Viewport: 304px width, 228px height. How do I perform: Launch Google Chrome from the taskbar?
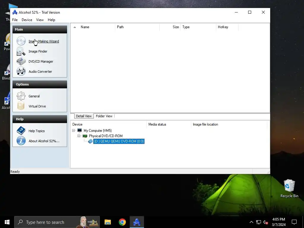pyautogui.click(x=122, y=222)
